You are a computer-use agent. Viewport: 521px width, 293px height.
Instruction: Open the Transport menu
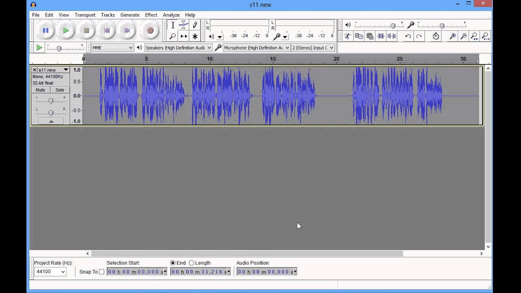tap(85, 15)
